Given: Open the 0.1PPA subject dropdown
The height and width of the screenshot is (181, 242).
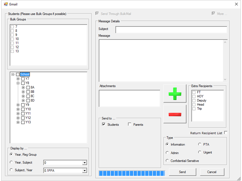Looking at the screenshot, I should pyautogui.click(x=84, y=171).
